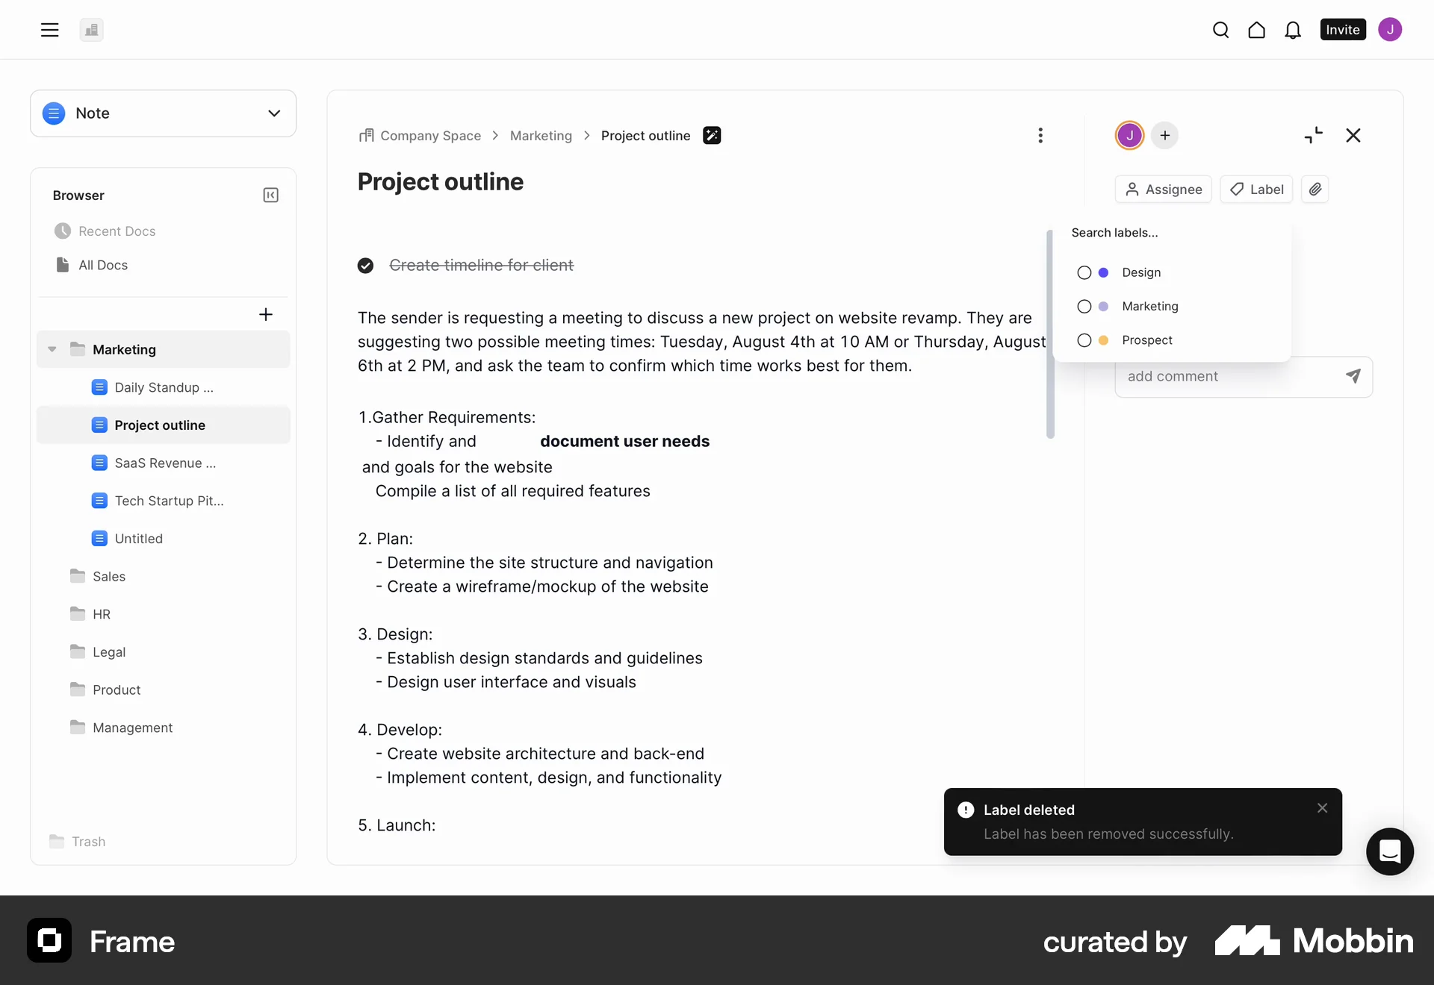1434x985 pixels.
Task: Open the document three-dot options menu
Action: pos(1040,136)
